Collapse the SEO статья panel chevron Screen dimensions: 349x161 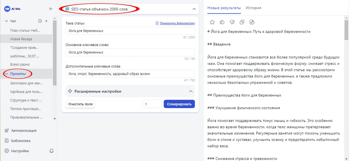tap(194, 9)
